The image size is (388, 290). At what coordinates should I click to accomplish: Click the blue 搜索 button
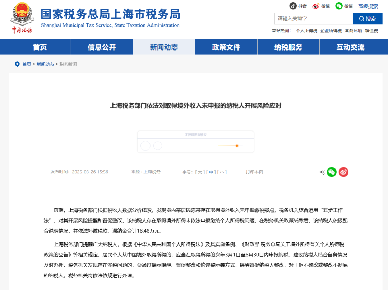coord(368,19)
